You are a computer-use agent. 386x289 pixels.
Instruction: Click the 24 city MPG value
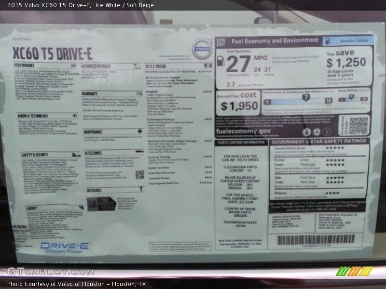click(x=257, y=70)
